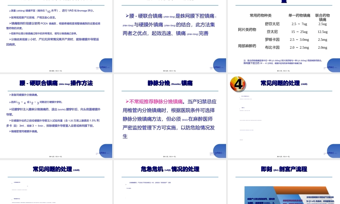Viewport: 340px width, 204px height.
Task: Click the arrow bullet before 不常规推荐静脉分娩镇痛 text
Action: tap(128, 101)
